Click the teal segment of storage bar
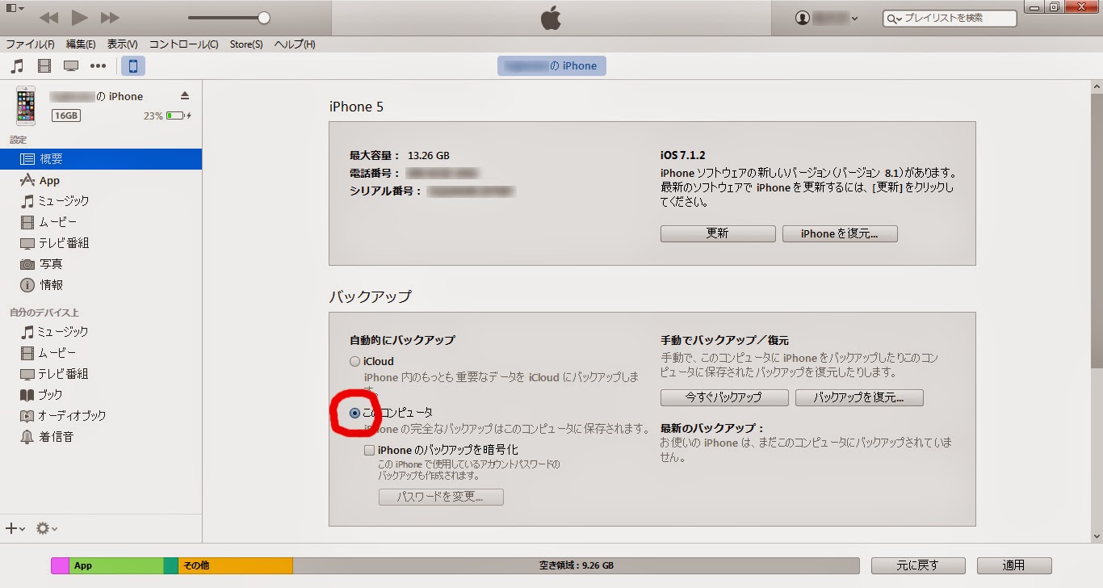 171,565
